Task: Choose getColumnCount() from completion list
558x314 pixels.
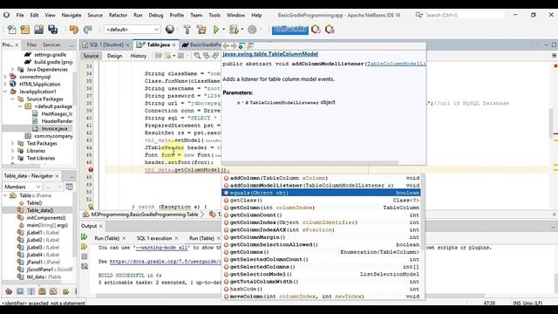Action: [x=321, y=215]
